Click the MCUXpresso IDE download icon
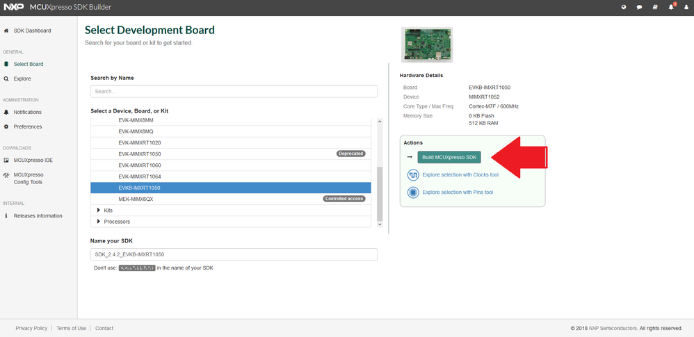Viewport: 694px width, 337px height. (x=6, y=160)
